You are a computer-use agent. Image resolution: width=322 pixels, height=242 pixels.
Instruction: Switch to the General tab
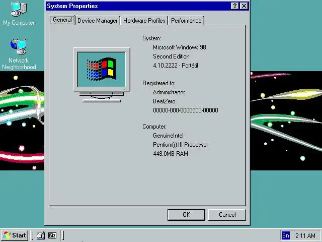tap(62, 20)
